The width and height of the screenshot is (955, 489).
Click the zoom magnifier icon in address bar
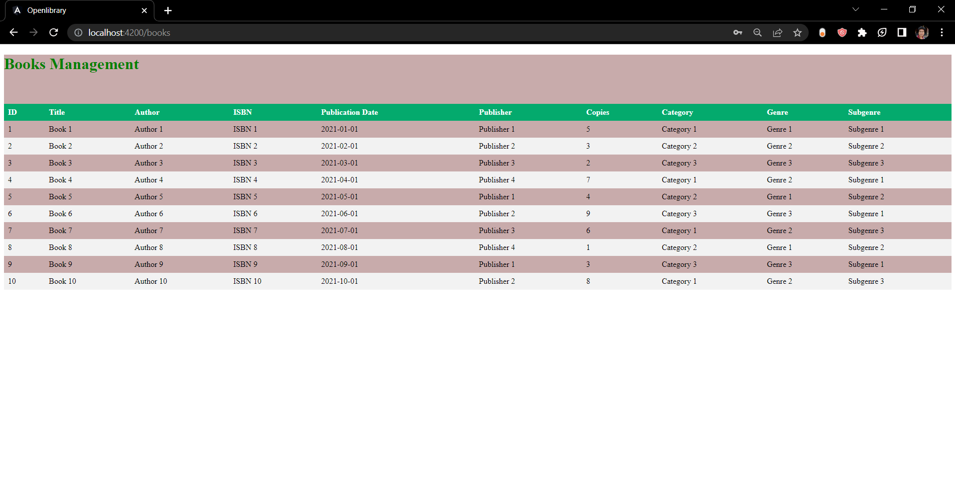point(757,32)
